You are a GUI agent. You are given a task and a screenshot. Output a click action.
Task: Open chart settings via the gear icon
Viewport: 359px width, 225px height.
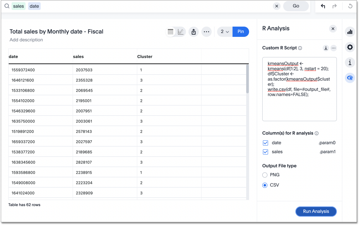(350, 47)
